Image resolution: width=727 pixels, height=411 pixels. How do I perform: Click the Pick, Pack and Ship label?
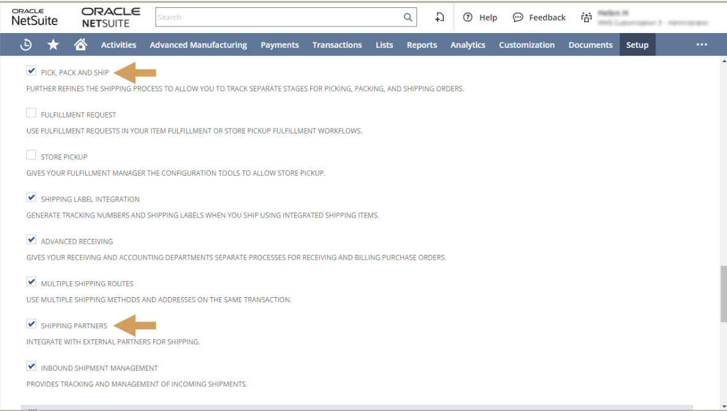[75, 73]
